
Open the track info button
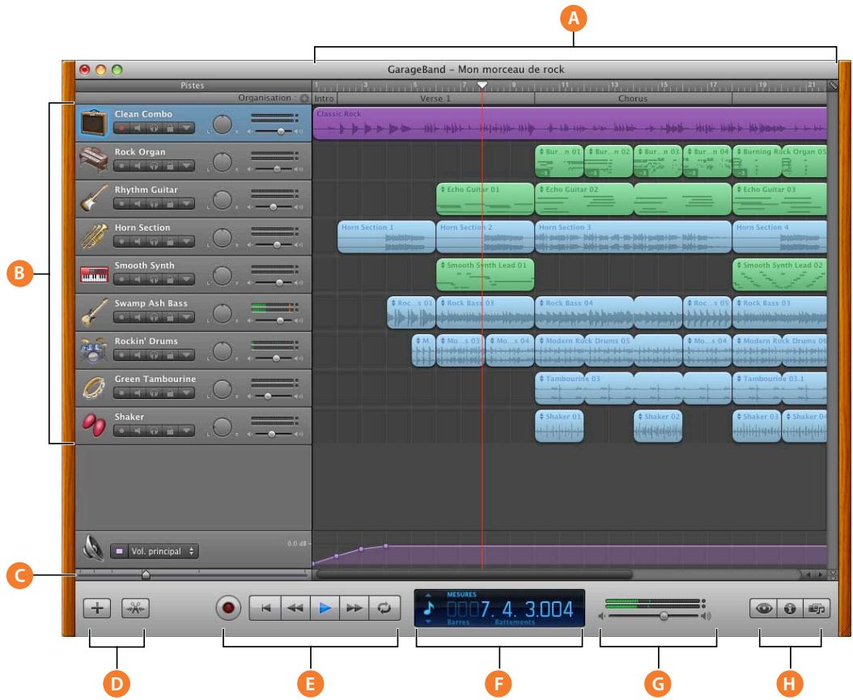[x=790, y=608]
